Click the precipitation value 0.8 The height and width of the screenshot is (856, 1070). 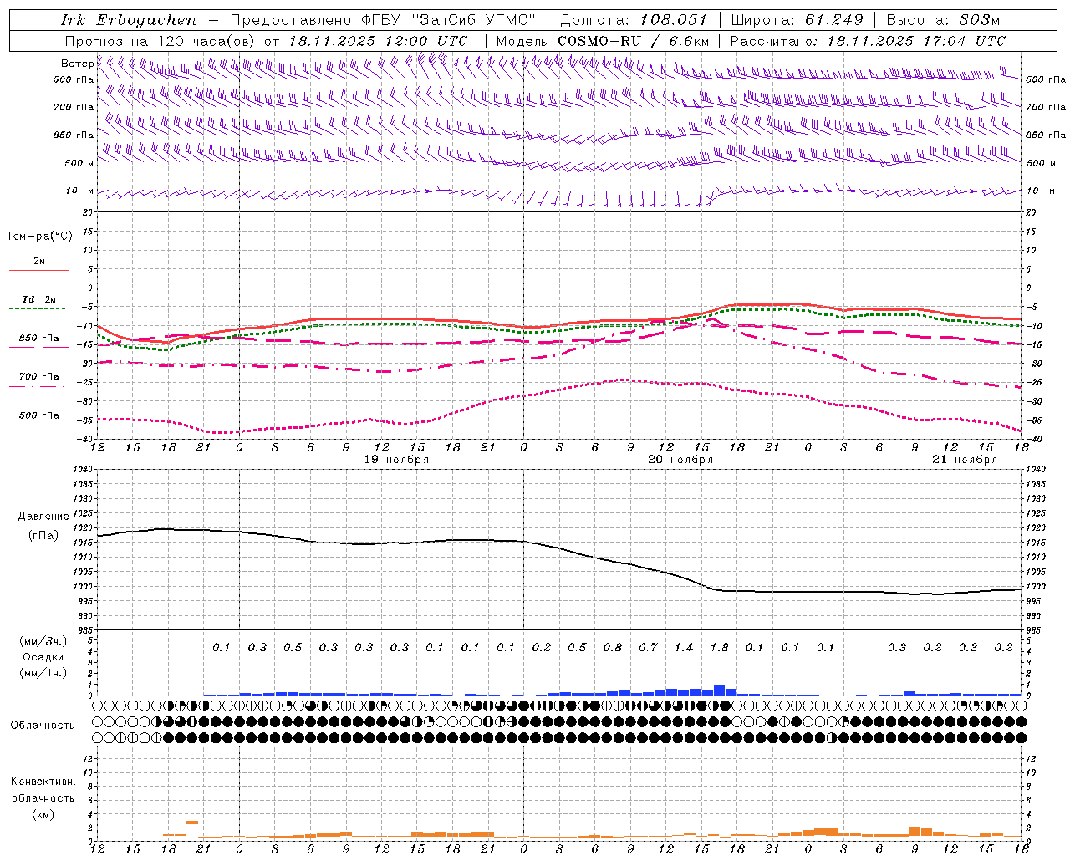613,648
